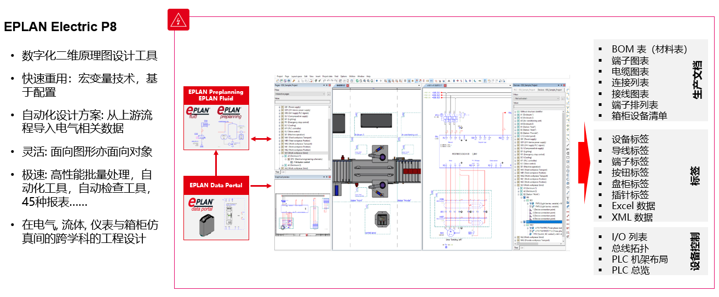Select the rectangle tool in right toolbar

pos(568,157)
